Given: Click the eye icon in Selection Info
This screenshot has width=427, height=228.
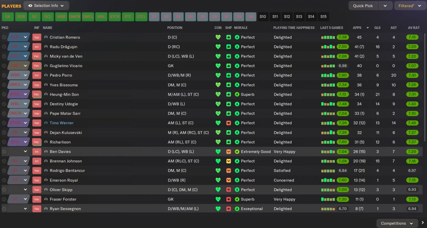Looking at the screenshot, I should coord(30,6).
